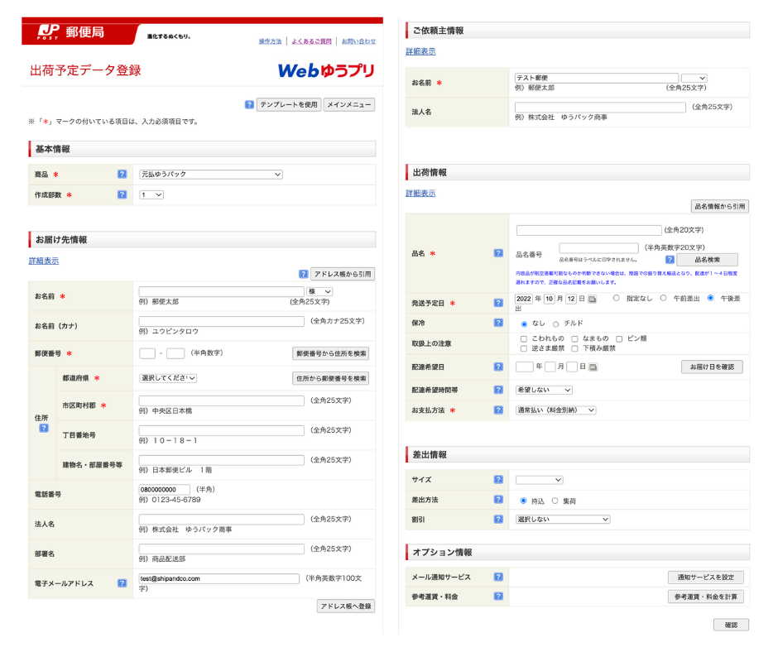The height and width of the screenshot is (652, 778).
Task: Click お届け日を確認 button
Action: [712, 367]
